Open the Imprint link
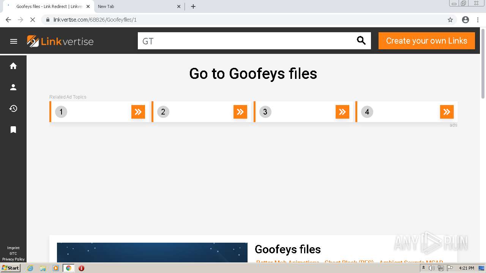 click(x=13, y=248)
